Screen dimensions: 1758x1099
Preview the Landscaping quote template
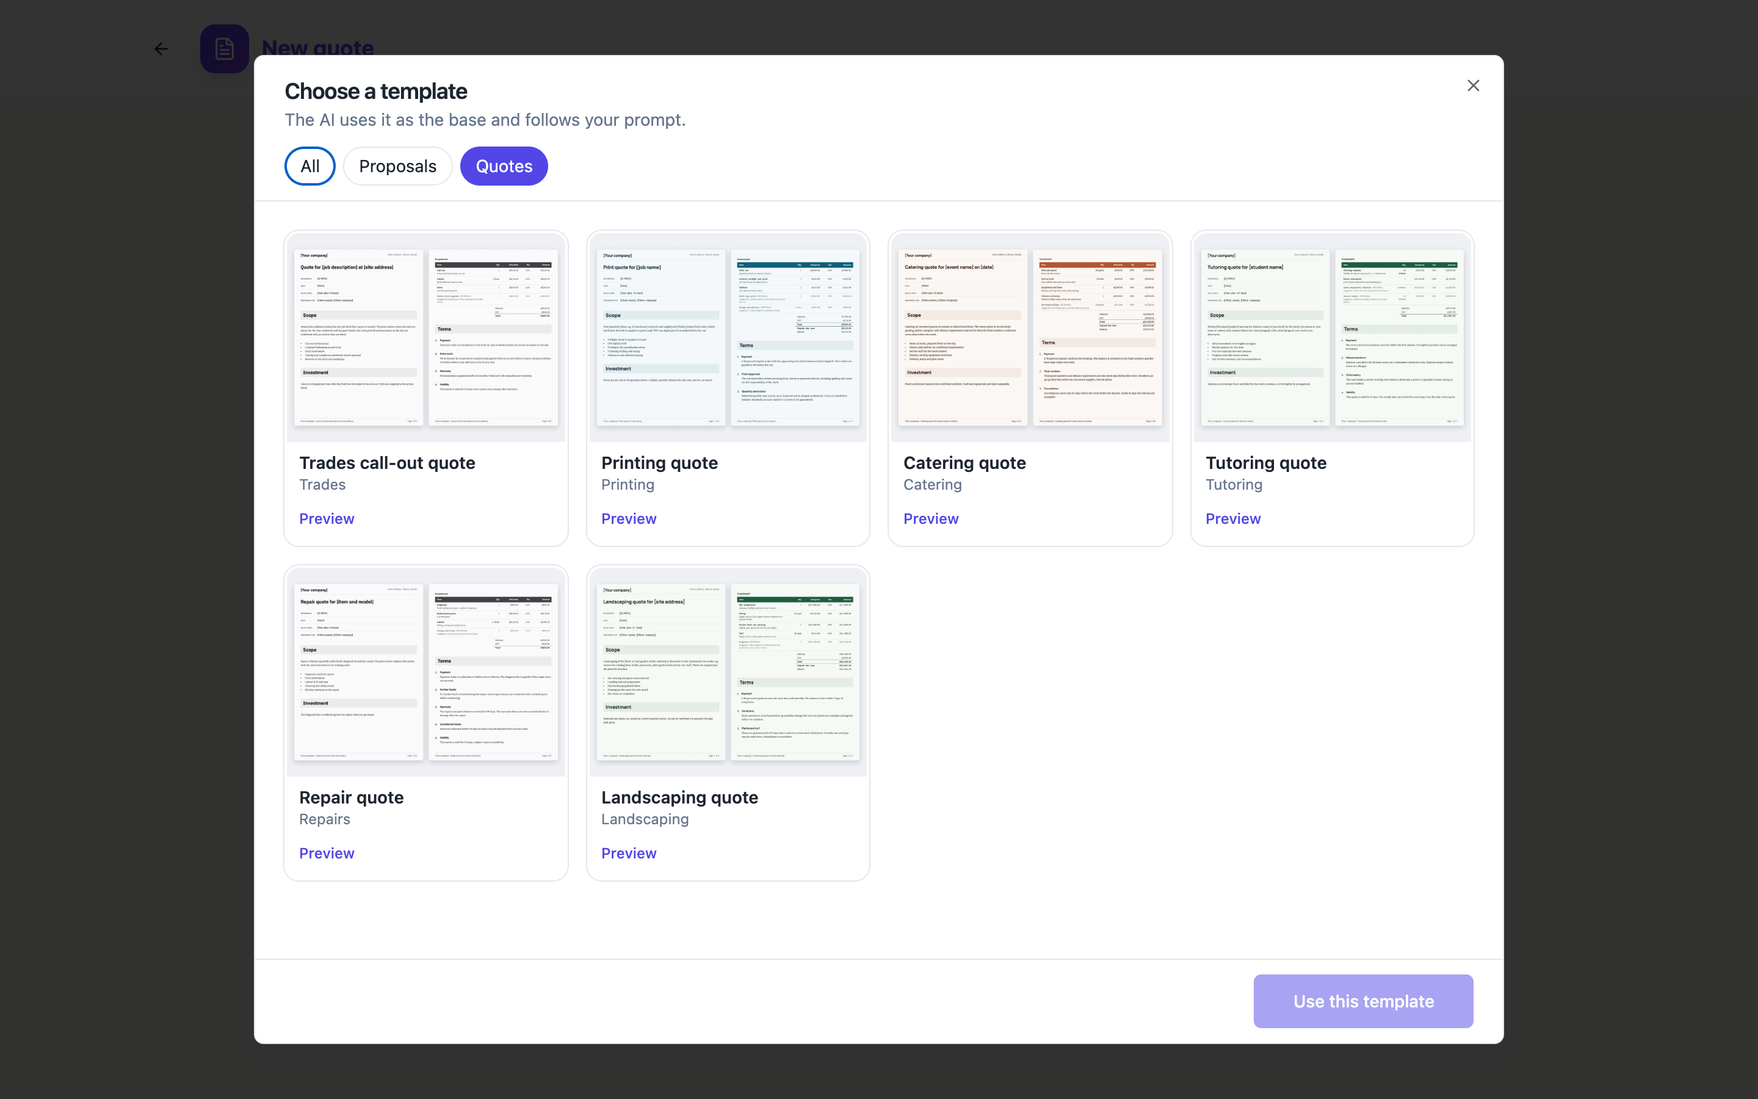pyautogui.click(x=629, y=852)
